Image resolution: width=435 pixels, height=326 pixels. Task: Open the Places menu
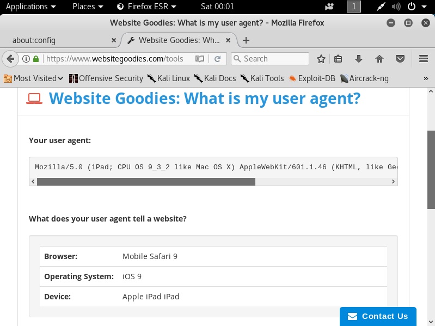88,7
